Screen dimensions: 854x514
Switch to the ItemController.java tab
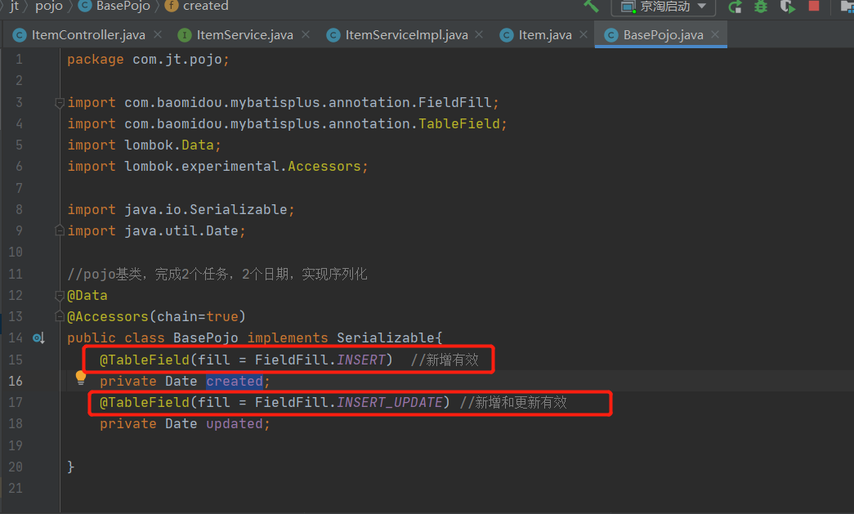[x=87, y=35]
